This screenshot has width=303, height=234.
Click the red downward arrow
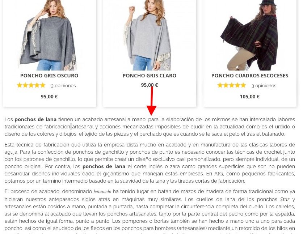coord(151,101)
